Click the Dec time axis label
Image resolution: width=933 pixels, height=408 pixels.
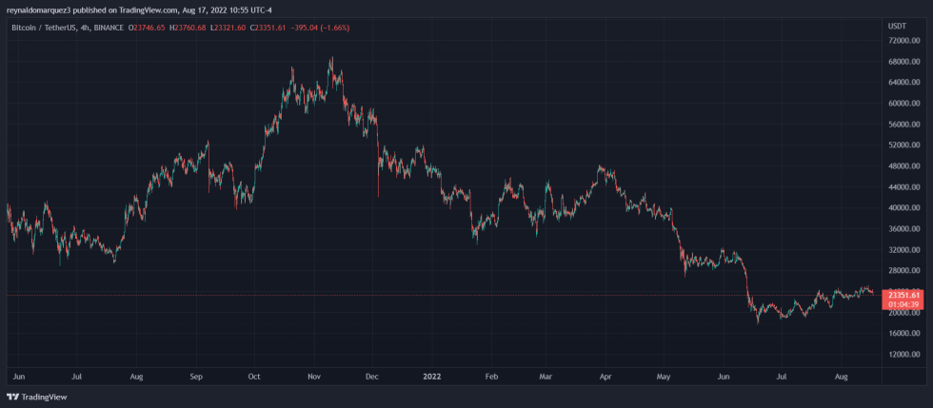point(372,376)
